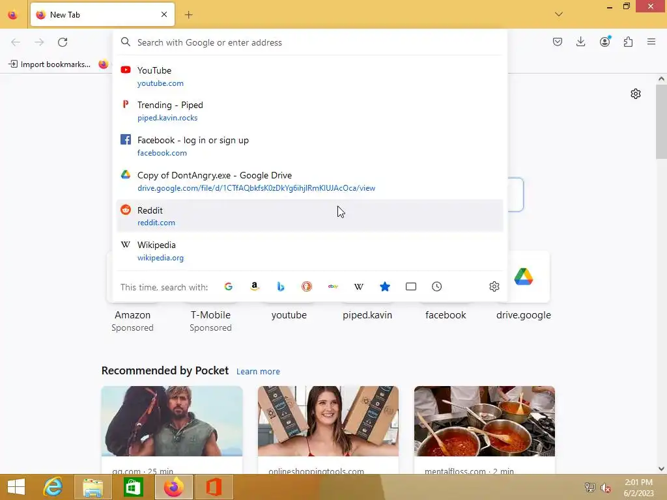
Task: Open the application hamburger menu
Action: click(651, 42)
